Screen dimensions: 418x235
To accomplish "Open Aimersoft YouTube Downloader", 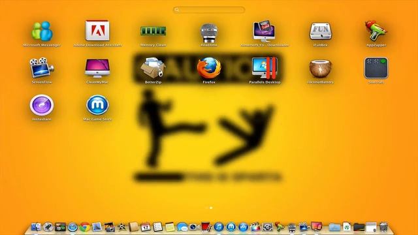I will point(264,31).
